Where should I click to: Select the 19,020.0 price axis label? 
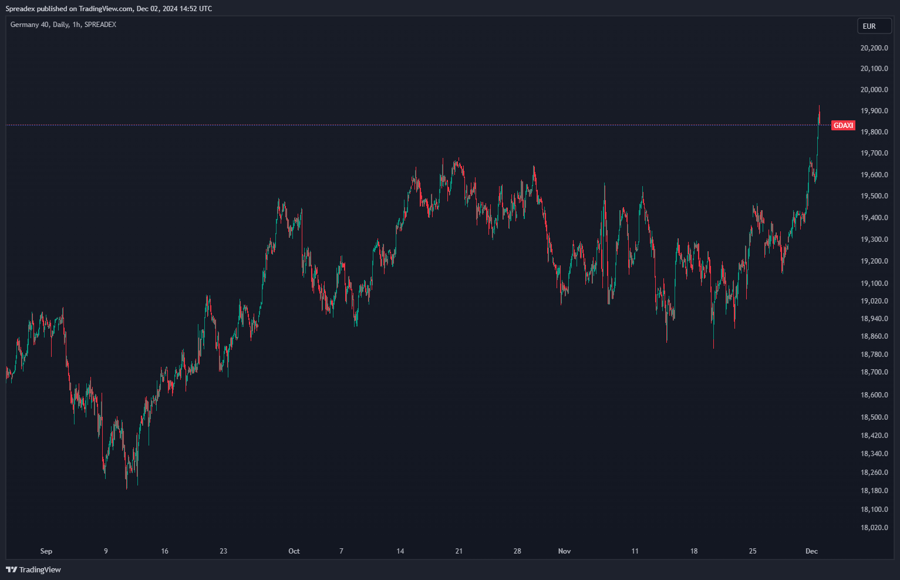click(874, 301)
